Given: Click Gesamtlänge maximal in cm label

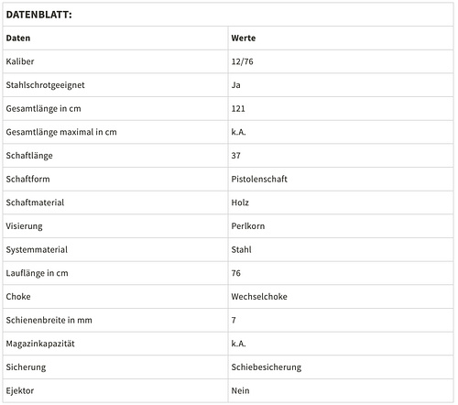Looking at the screenshot, I should 61,132.
